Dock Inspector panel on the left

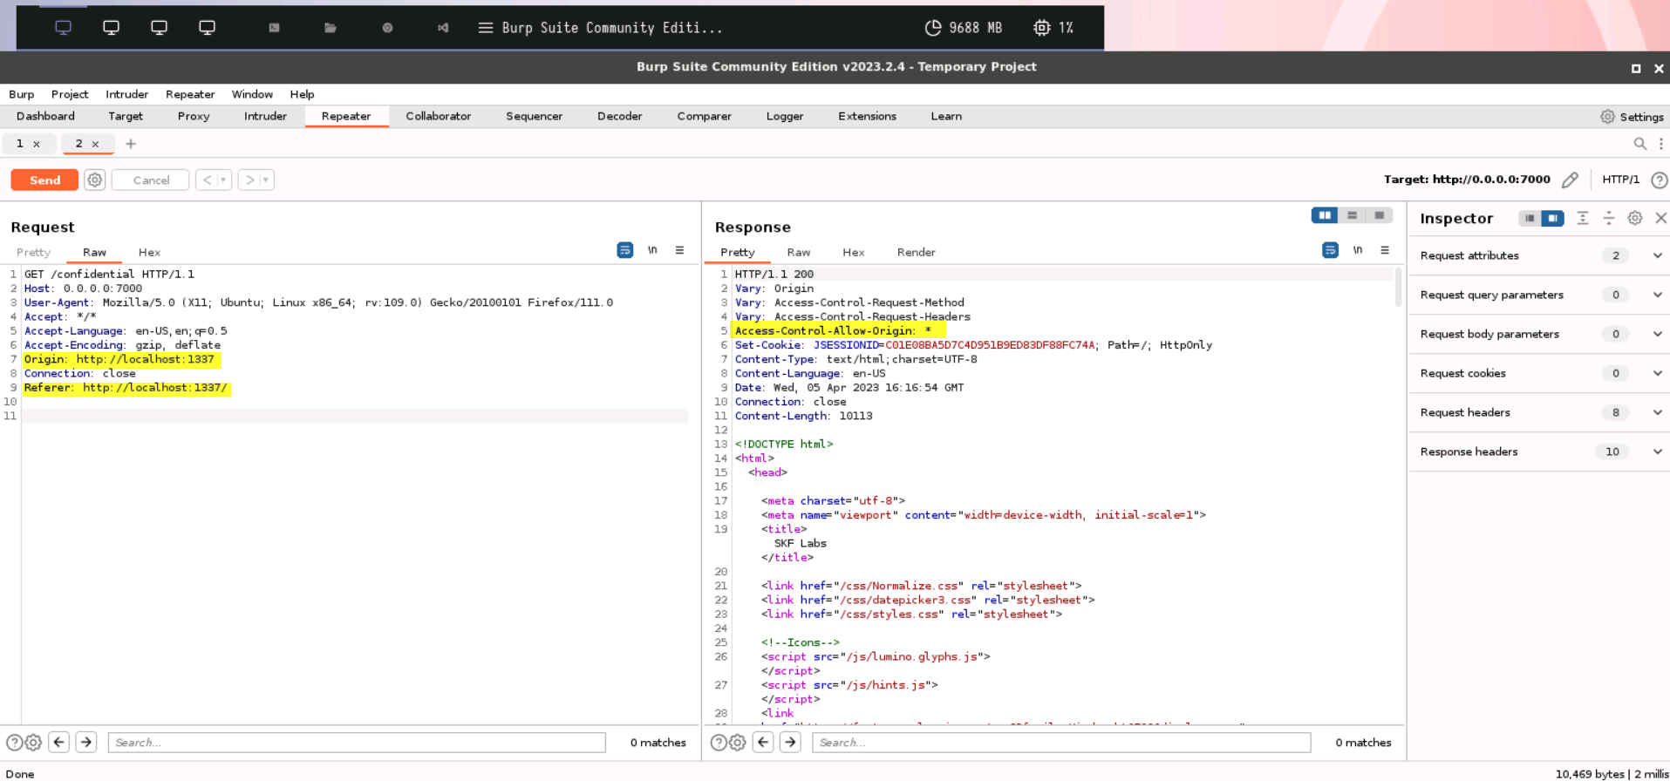pos(1530,219)
